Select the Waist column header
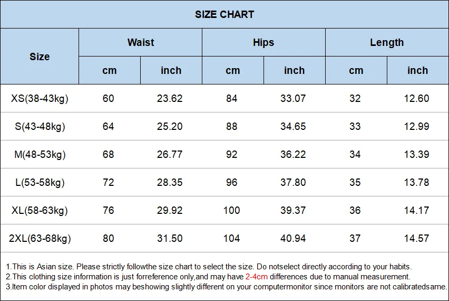Image resolution: width=449 pixels, height=301 pixels. coord(141,42)
